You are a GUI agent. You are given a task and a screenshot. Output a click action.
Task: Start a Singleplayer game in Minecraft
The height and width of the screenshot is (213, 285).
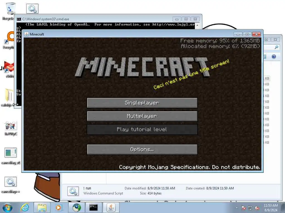tap(142, 103)
